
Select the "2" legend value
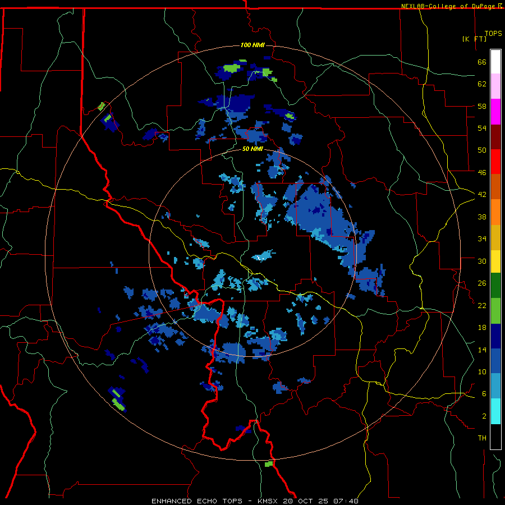click(x=484, y=416)
